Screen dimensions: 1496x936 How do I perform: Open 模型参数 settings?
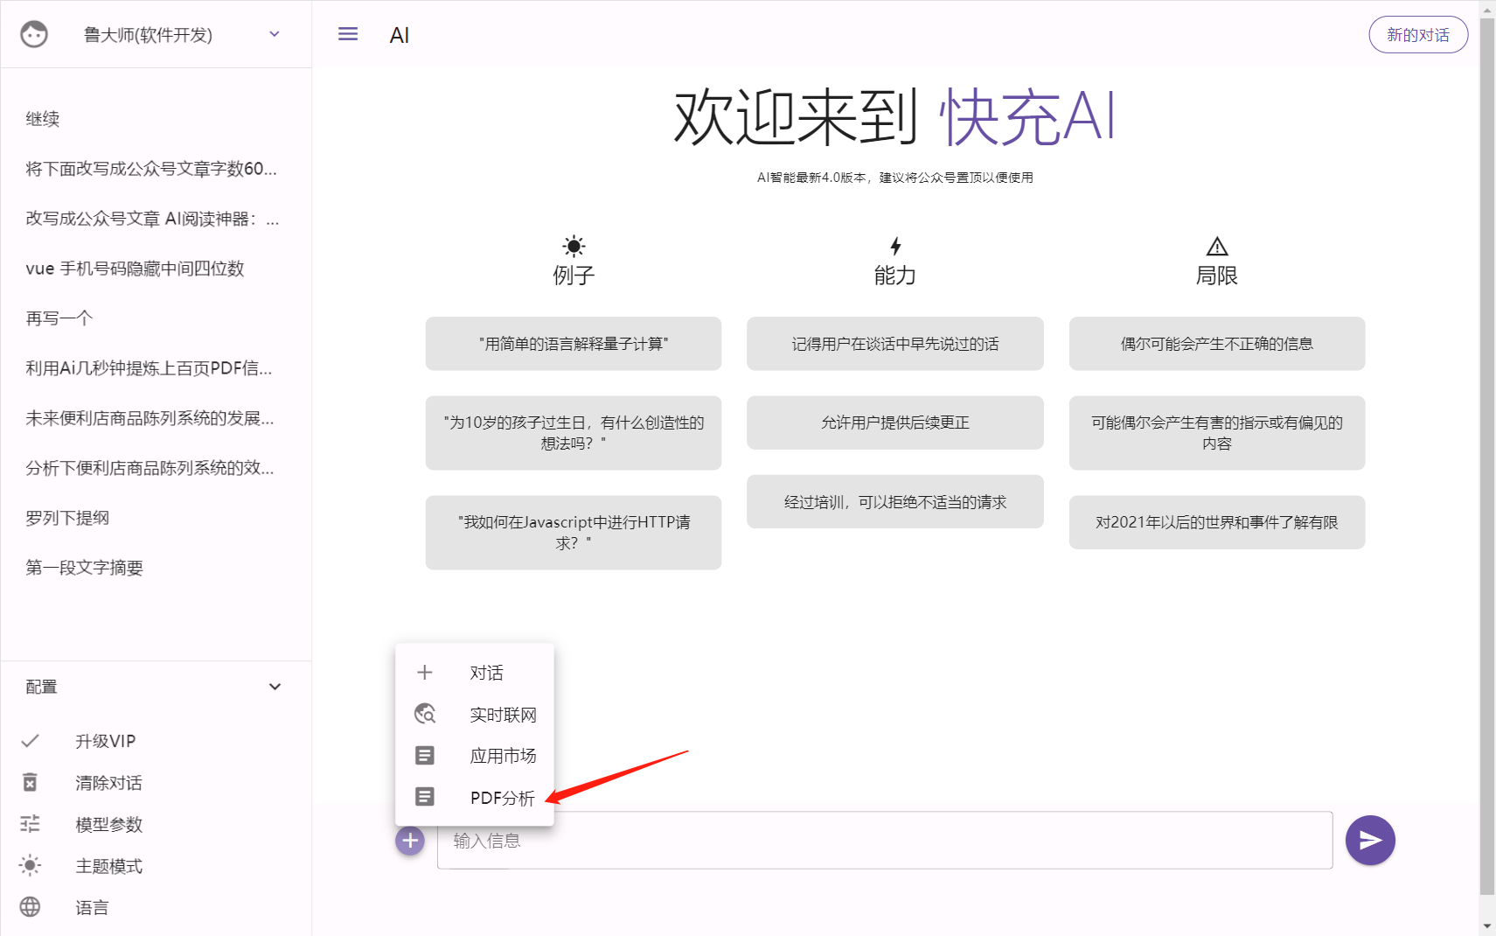tap(108, 824)
